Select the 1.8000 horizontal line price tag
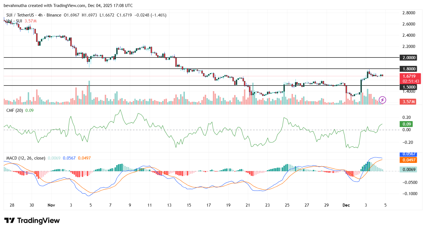Viewport: 426px width, 231px height. [x=409, y=69]
